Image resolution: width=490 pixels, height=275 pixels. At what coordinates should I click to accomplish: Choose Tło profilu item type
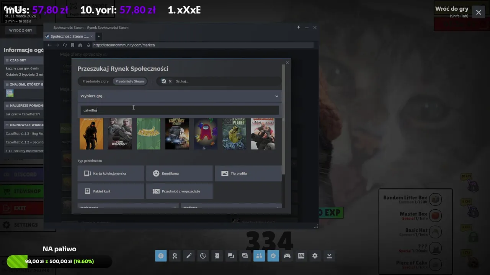click(x=248, y=173)
